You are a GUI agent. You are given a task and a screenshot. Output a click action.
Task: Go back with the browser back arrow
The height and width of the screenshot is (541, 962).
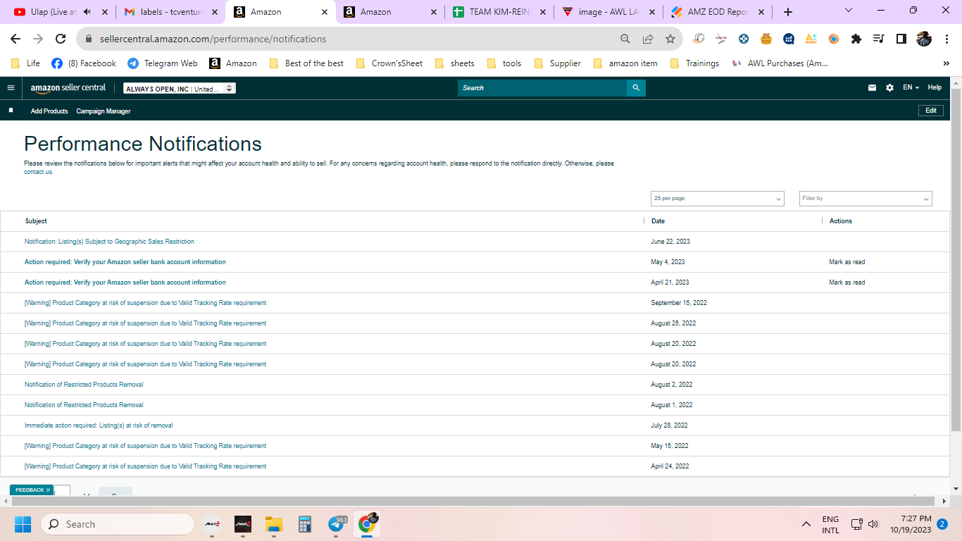[x=15, y=39]
